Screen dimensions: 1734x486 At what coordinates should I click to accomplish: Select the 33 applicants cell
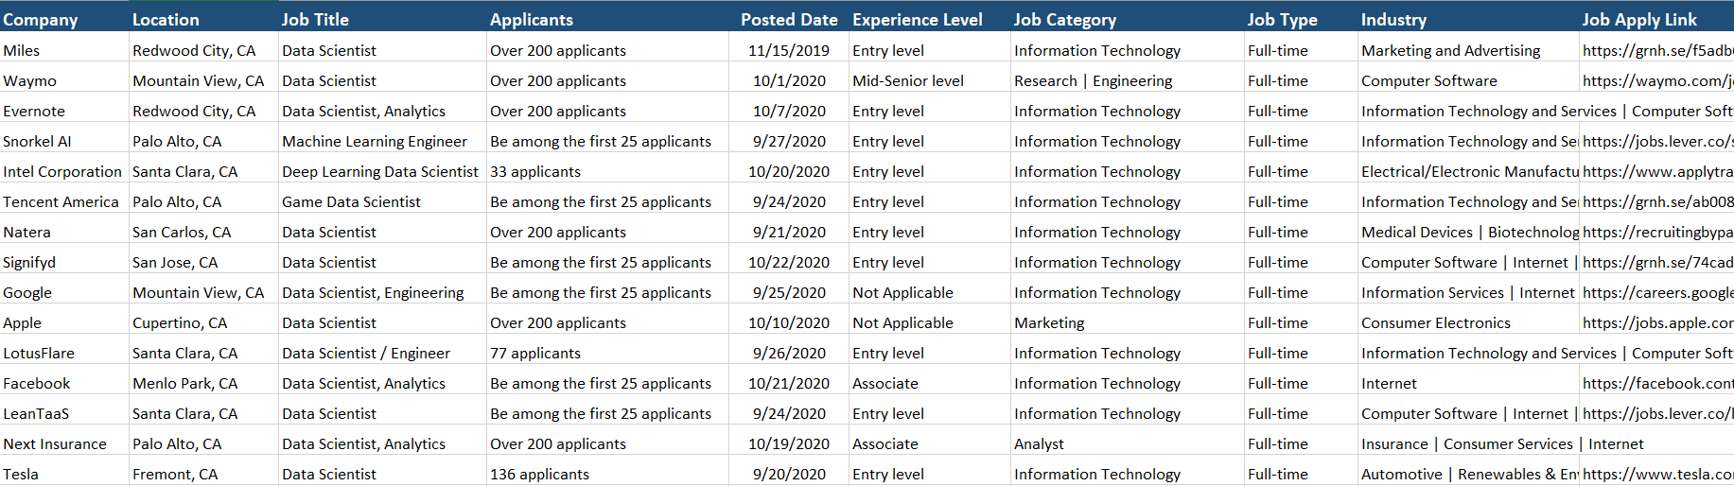point(608,171)
